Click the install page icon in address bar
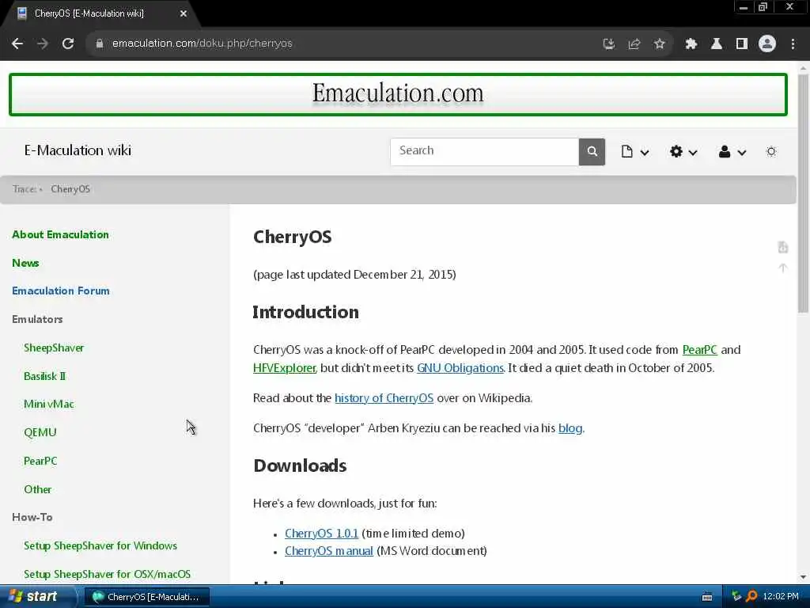The width and height of the screenshot is (810, 608). tap(609, 44)
